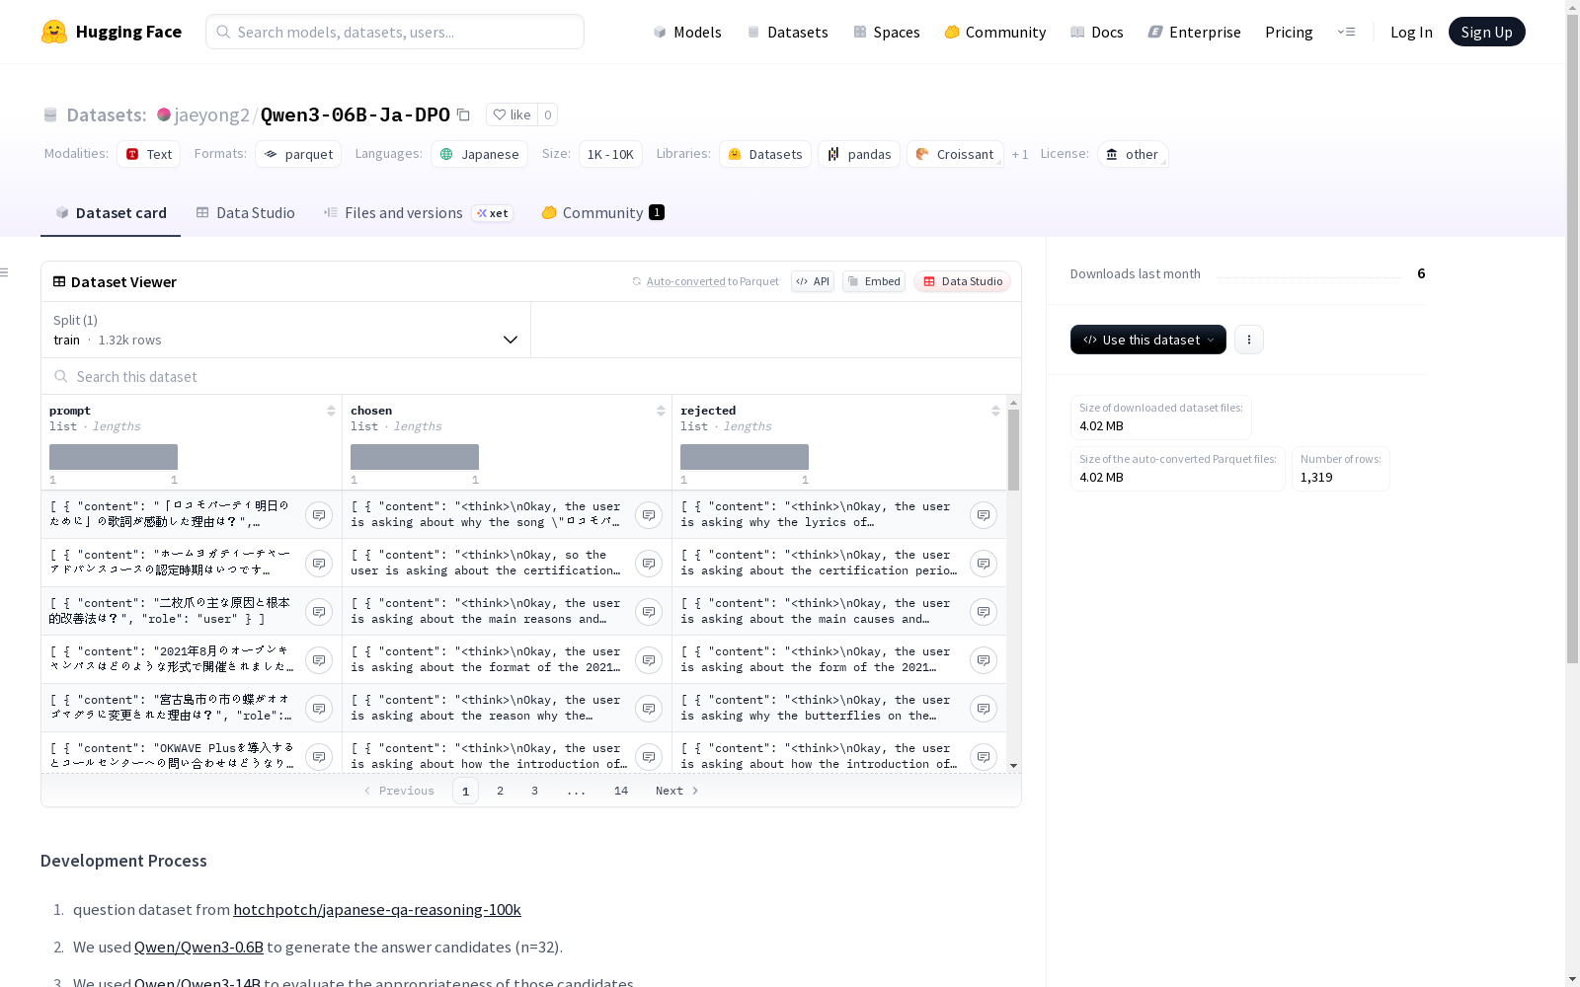Go to page 2 of viewer
1580x987 pixels.
click(x=500, y=791)
